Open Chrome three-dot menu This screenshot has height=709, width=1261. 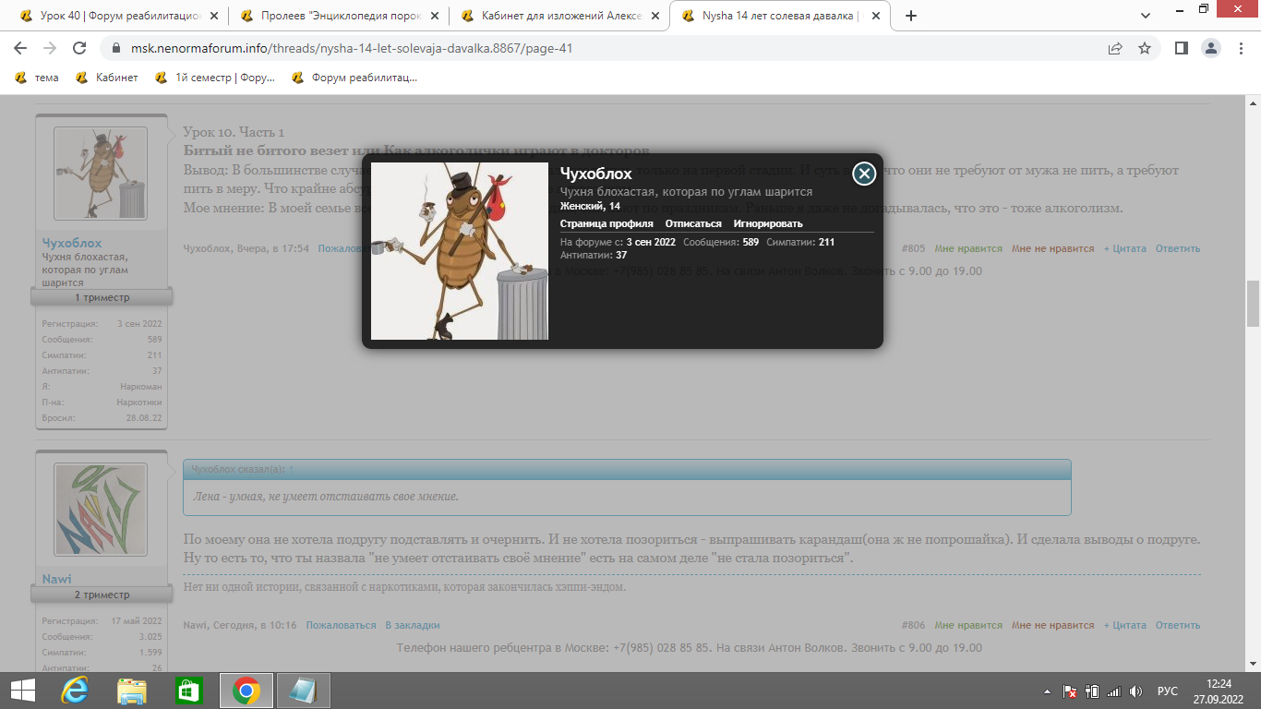pos(1241,48)
